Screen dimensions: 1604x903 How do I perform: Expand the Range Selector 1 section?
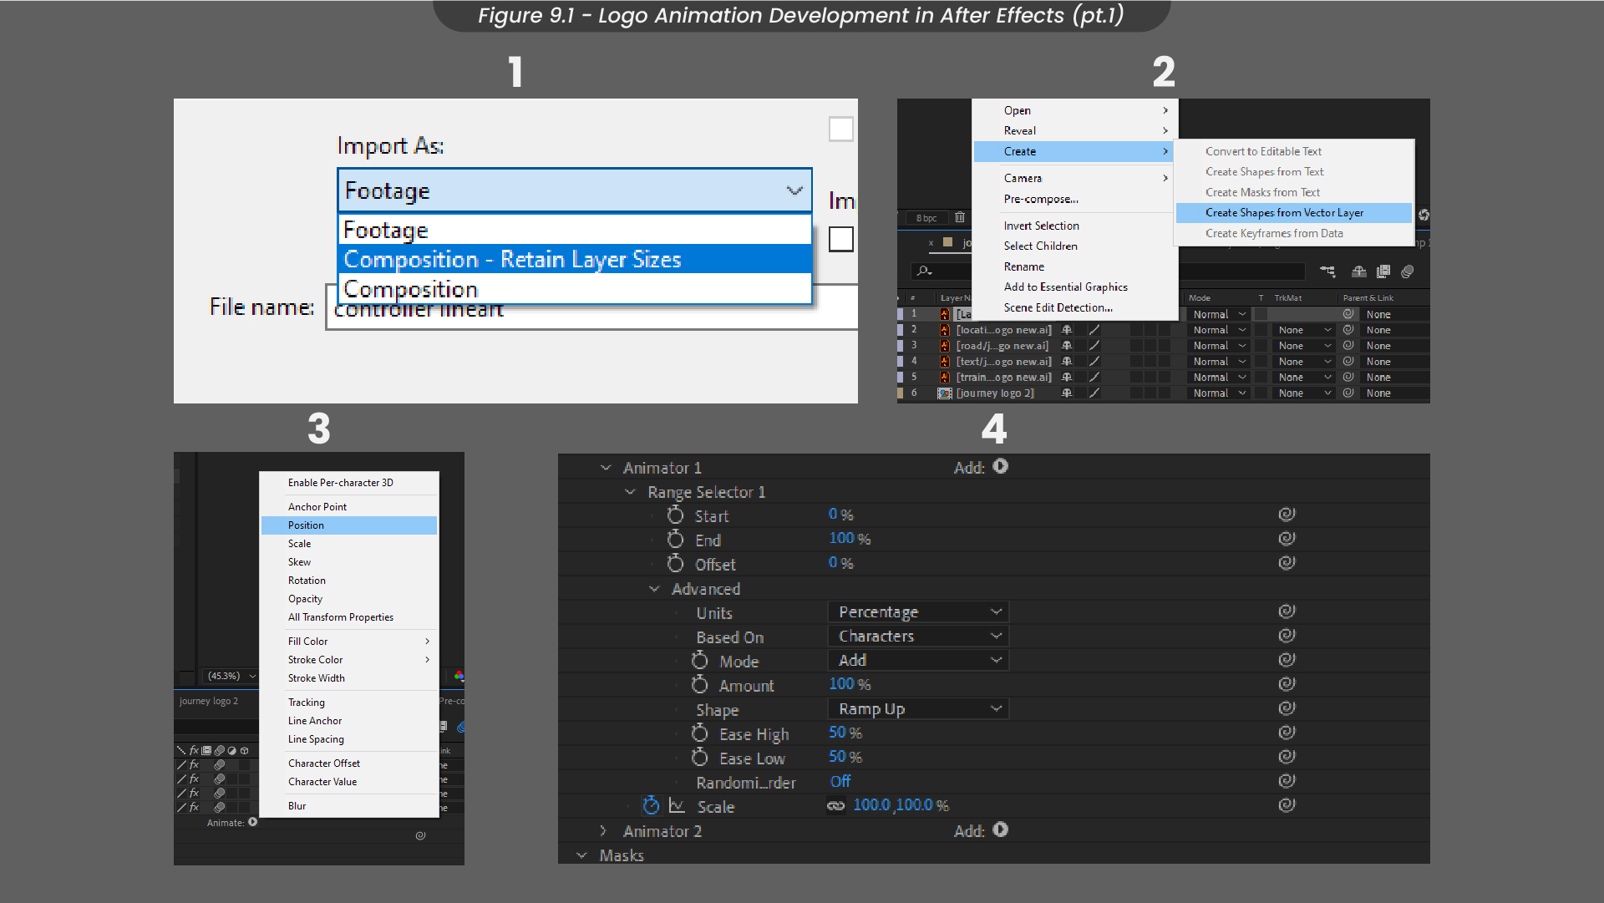pyautogui.click(x=620, y=492)
